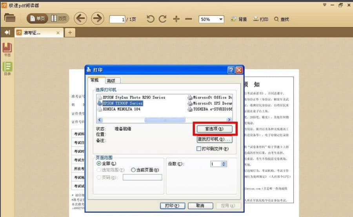The height and width of the screenshot is (217, 353).
Task: Go to next page arrow
Action: (x=97, y=18)
